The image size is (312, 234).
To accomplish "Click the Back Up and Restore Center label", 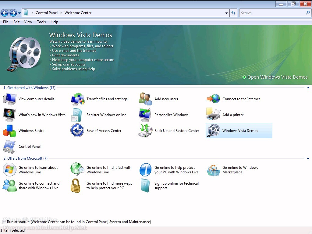I will point(177,131).
